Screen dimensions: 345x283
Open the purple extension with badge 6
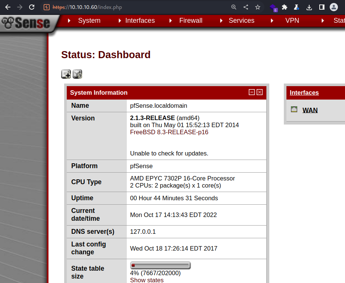[273, 8]
